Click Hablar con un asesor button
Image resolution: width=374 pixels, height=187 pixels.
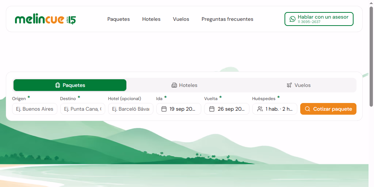pos(319,19)
